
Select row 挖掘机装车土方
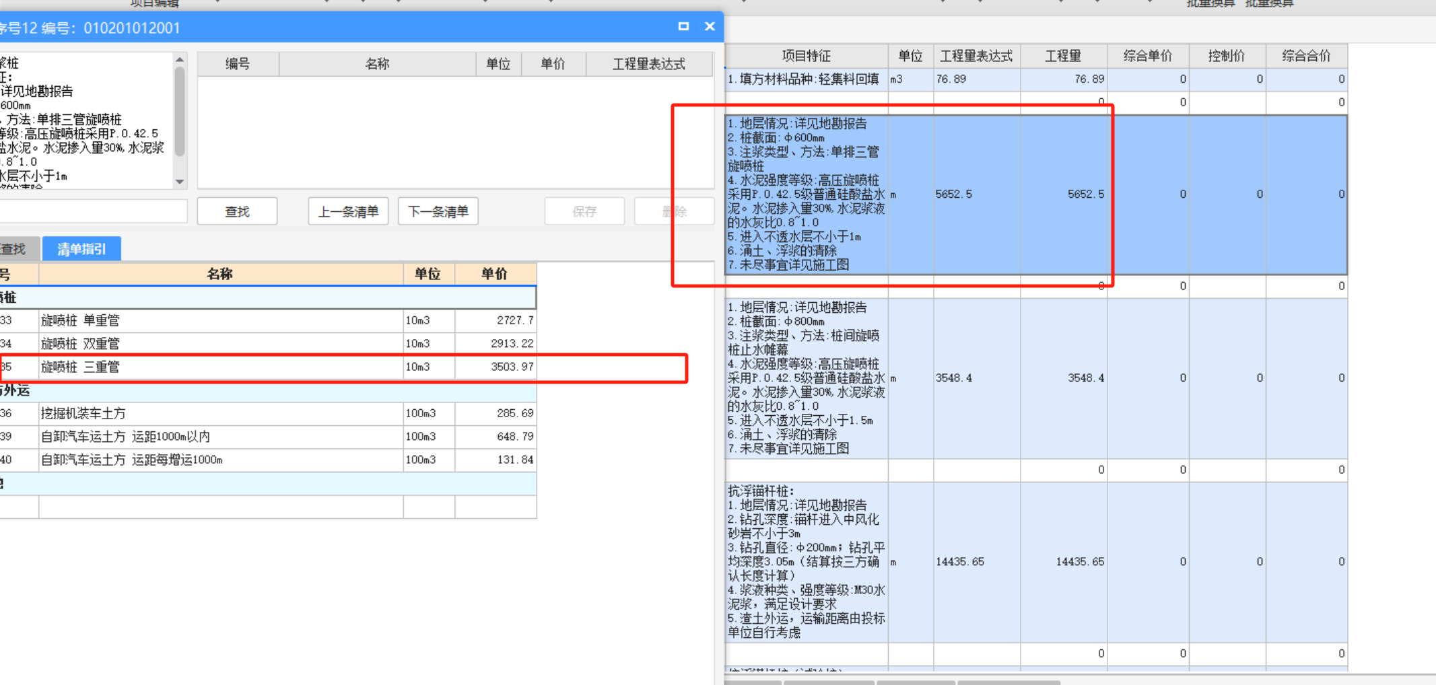pos(268,413)
